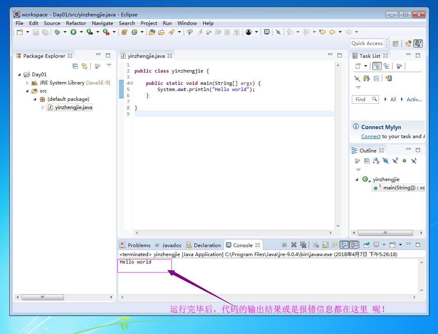The width and height of the screenshot is (438, 334).
Task: Click the Connect link for Mylyn
Action: coord(371,136)
